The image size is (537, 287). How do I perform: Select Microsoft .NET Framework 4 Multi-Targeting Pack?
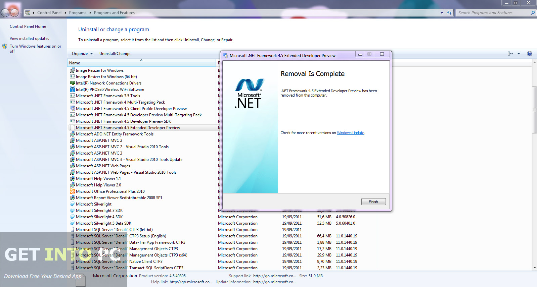pos(120,102)
